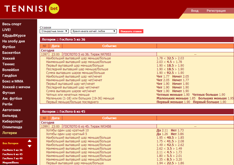
Task: Pick odds 2.08 for over 41.5
Action: (181, 141)
